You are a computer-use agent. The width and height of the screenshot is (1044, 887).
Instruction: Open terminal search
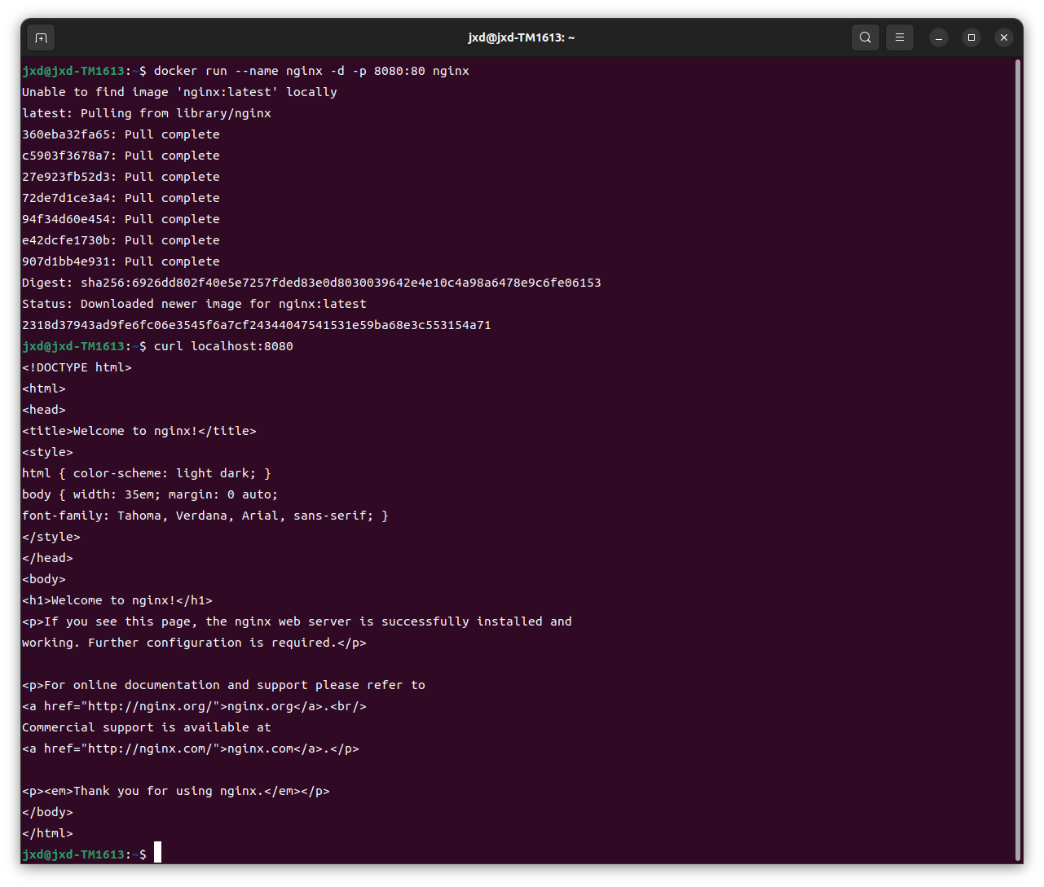point(866,37)
